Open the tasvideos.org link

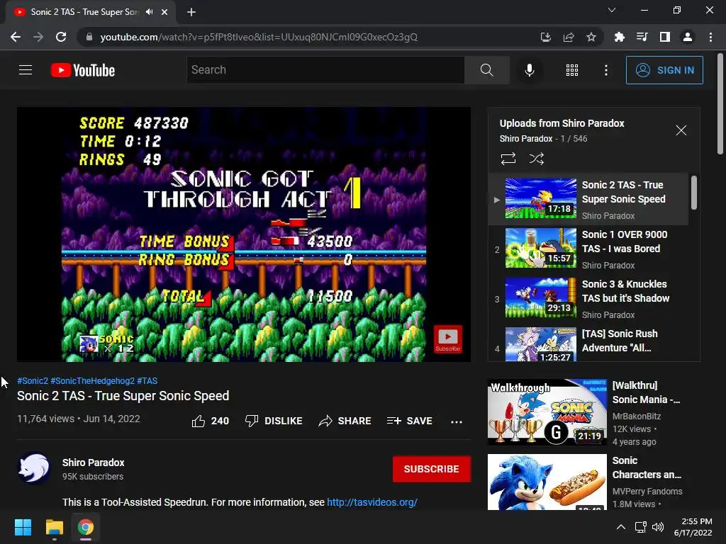pos(372,502)
